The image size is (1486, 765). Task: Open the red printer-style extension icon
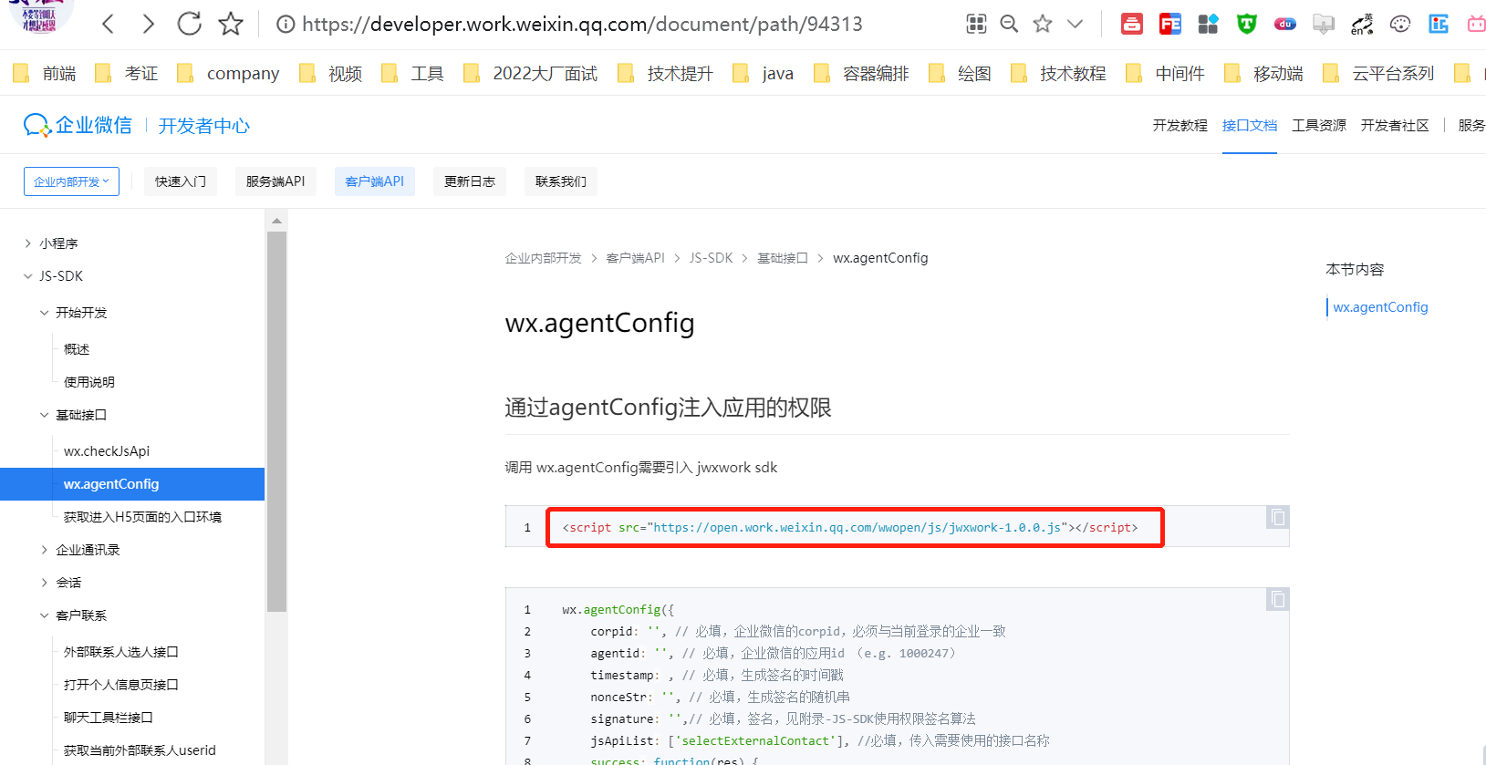pos(1132,25)
